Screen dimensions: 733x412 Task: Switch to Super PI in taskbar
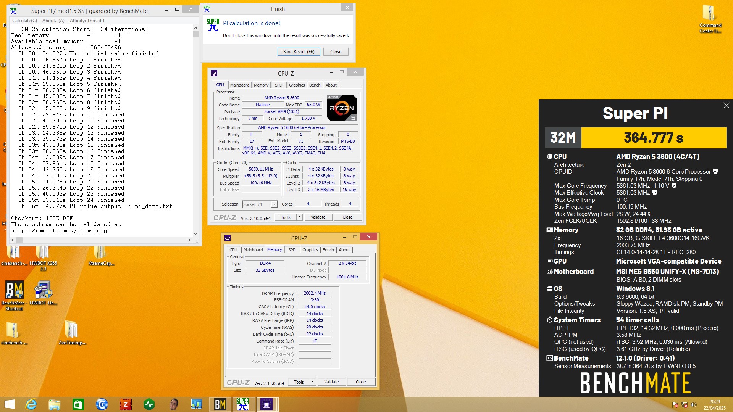pyautogui.click(x=243, y=404)
